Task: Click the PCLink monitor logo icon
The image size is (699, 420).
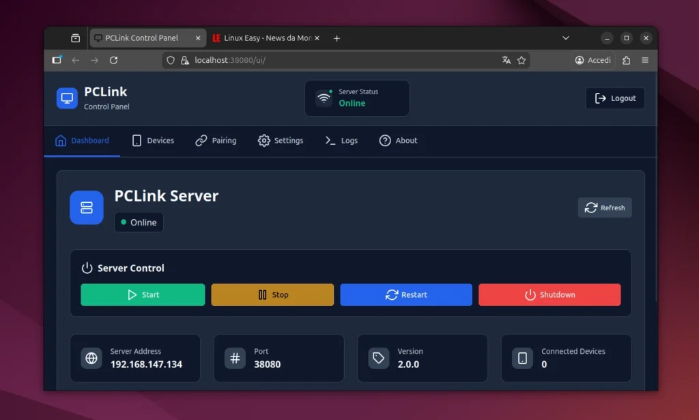Action: point(66,98)
